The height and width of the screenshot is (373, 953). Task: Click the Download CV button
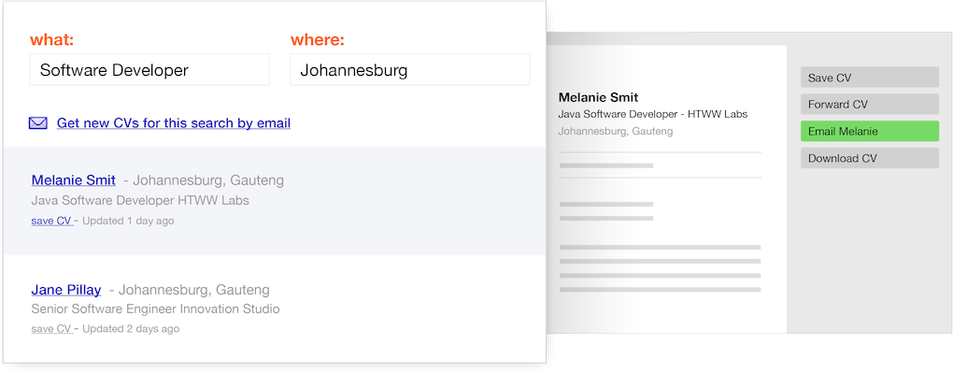pyautogui.click(x=869, y=158)
